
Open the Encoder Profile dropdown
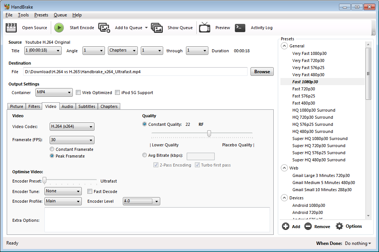63,201
